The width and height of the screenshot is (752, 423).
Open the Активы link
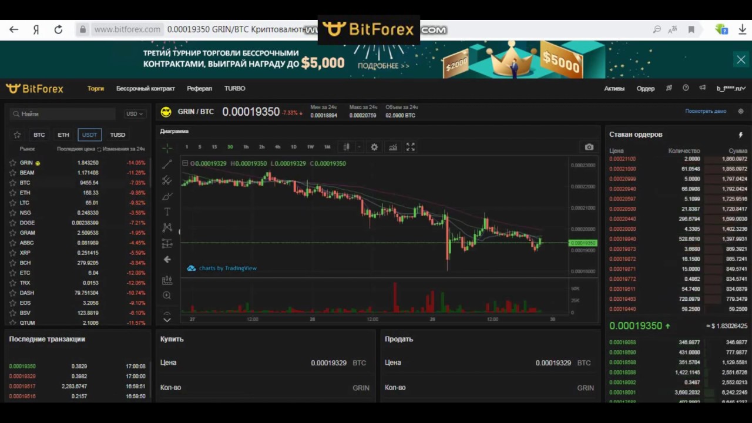[x=615, y=89]
